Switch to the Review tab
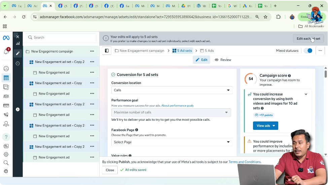This screenshot has height=185, width=328. [223, 60]
